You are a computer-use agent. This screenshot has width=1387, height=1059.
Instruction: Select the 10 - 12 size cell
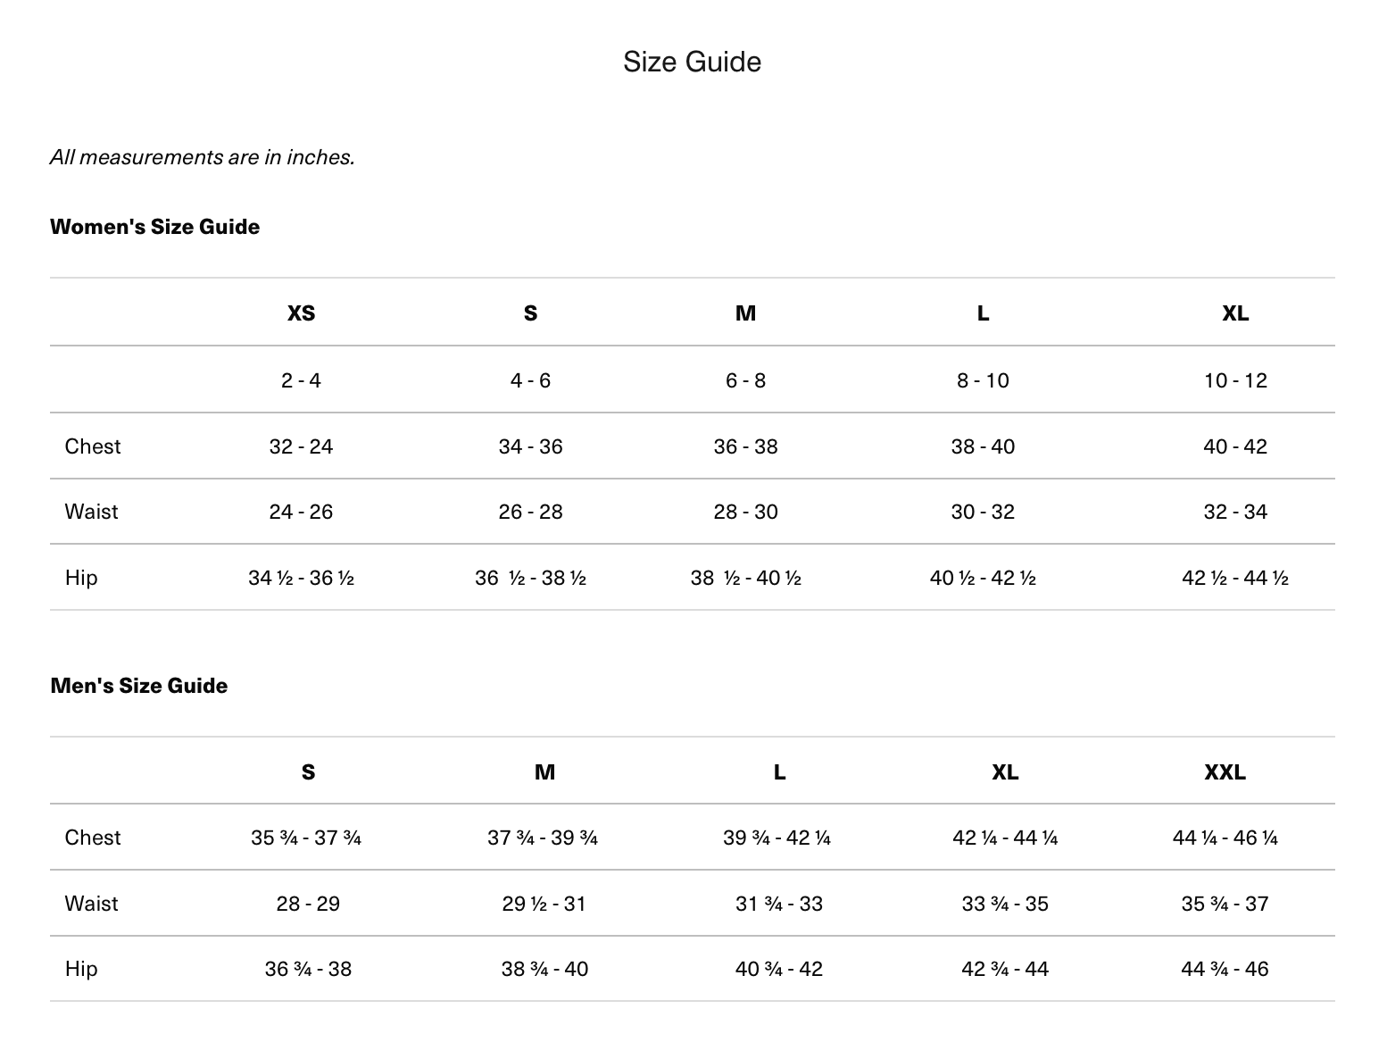(x=1235, y=380)
